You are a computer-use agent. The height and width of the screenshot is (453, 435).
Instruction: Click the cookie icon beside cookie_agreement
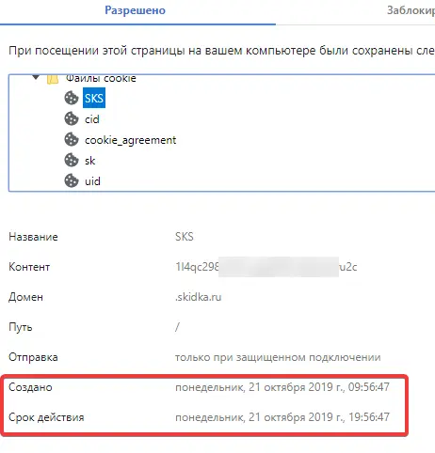pyautogui.click(x=72, y=140)
